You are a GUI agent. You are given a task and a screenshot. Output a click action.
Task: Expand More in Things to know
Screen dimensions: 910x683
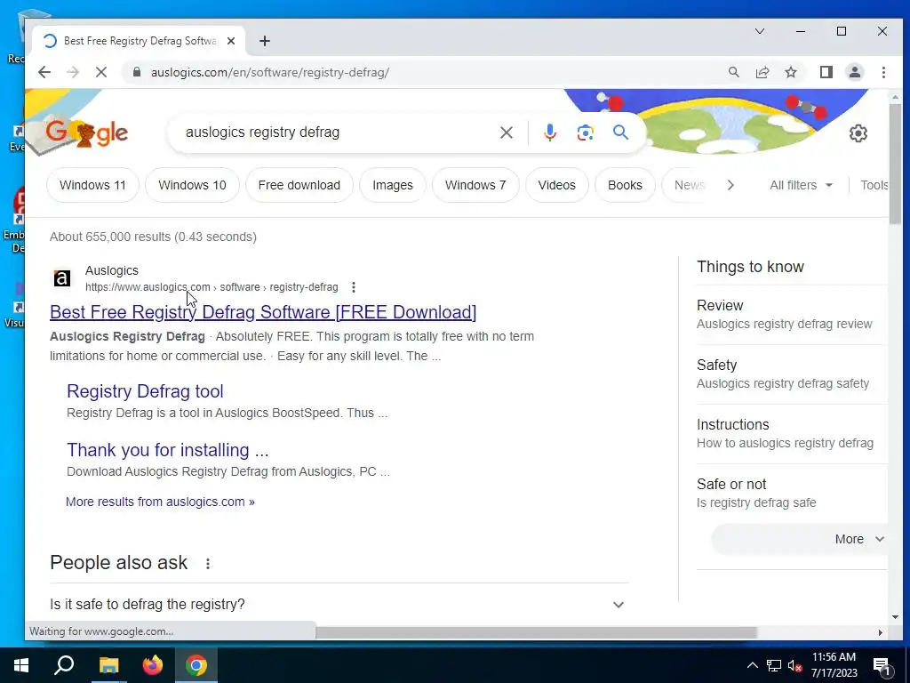[800, 539]
